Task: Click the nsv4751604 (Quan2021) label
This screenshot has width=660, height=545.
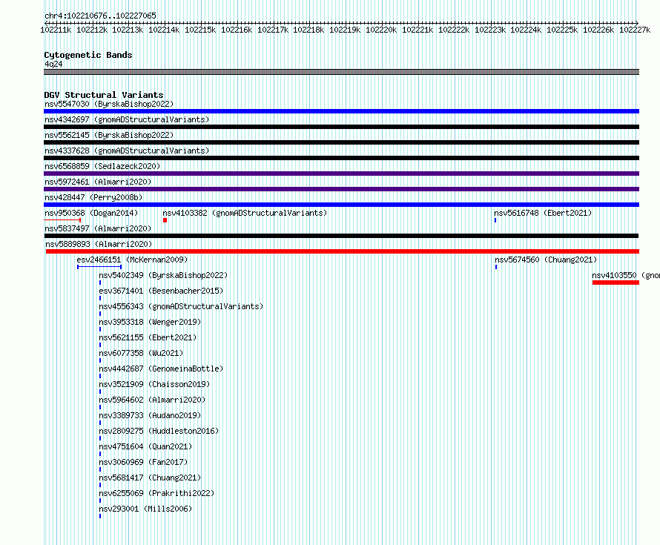Action: point(145,446)
